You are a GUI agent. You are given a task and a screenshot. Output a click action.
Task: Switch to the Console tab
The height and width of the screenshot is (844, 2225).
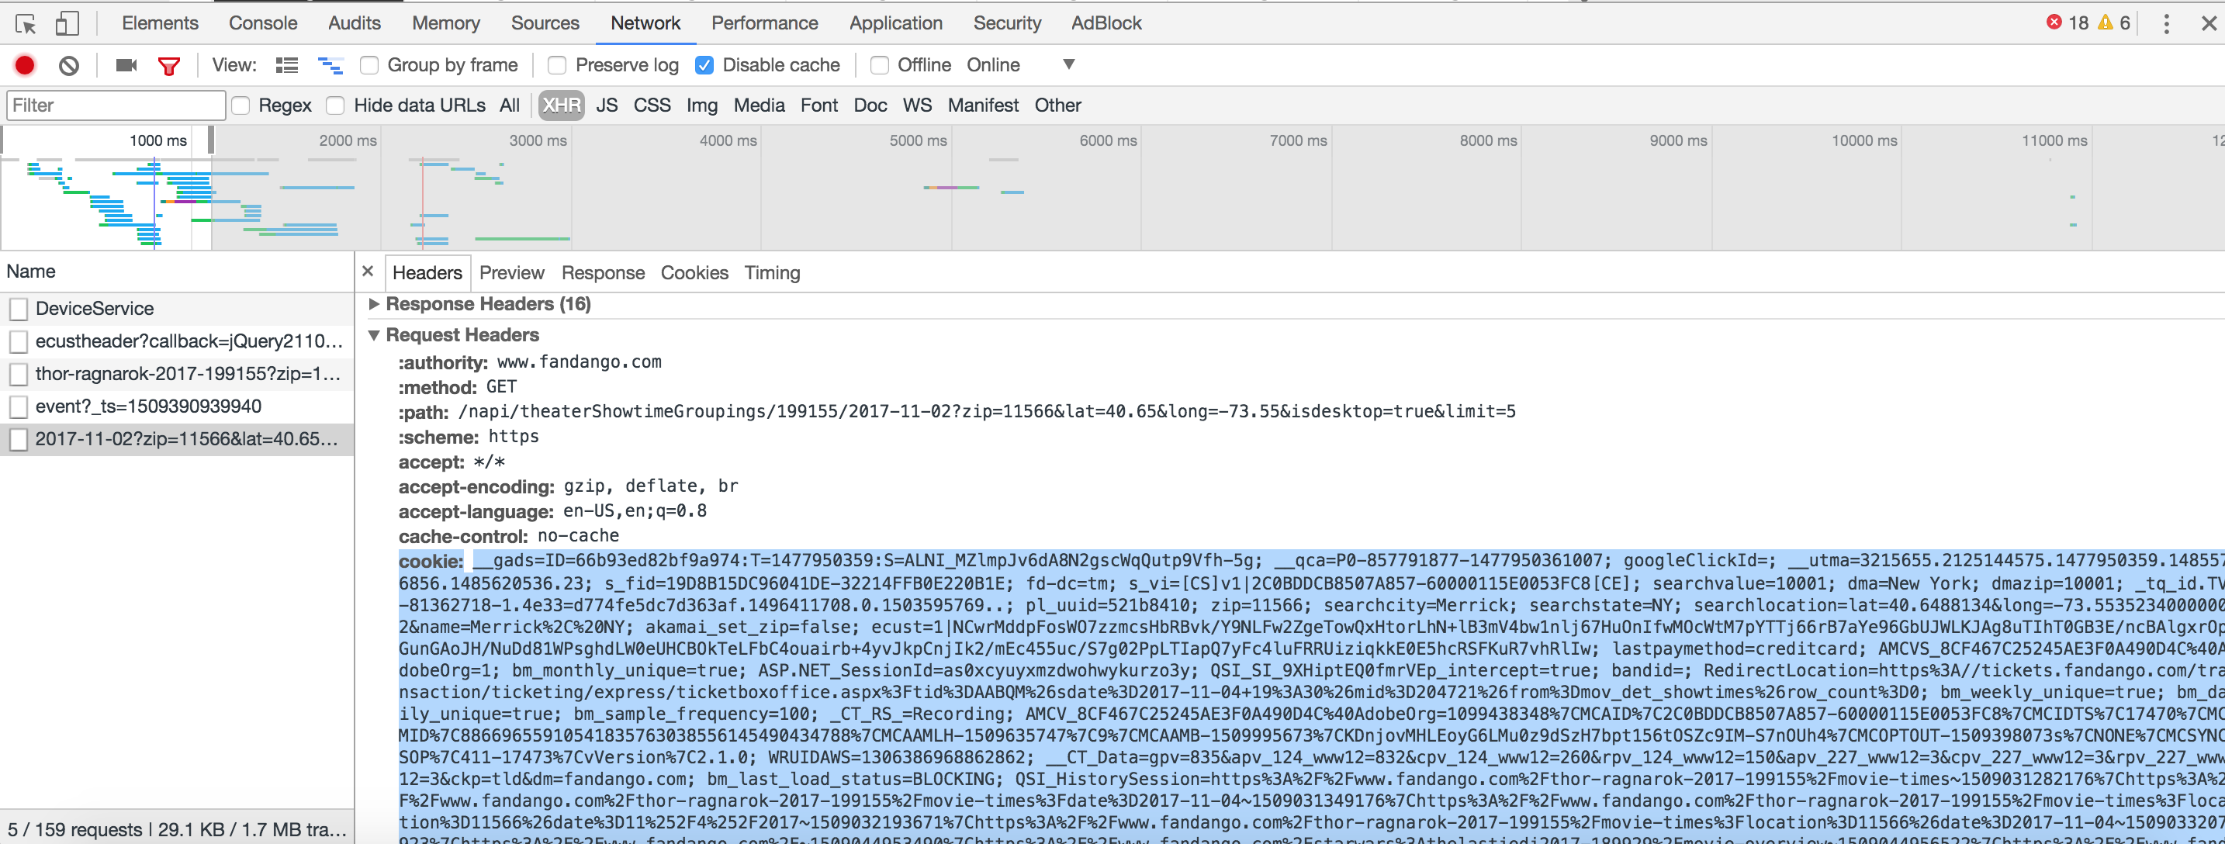[262, 23]
